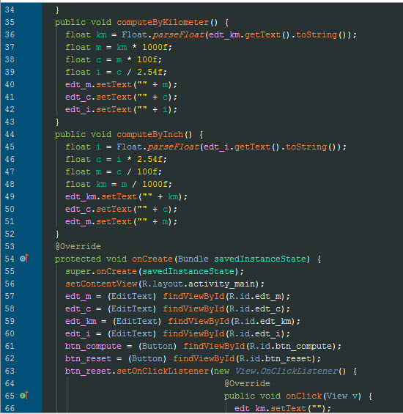Click super.onCreate call on line 55
The image size is (403, 414).
pos(101,271)
